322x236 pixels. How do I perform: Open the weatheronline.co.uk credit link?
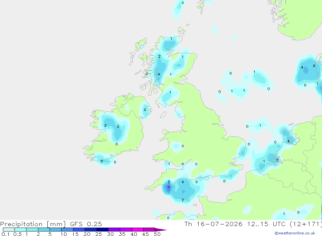tap(295, 233)
